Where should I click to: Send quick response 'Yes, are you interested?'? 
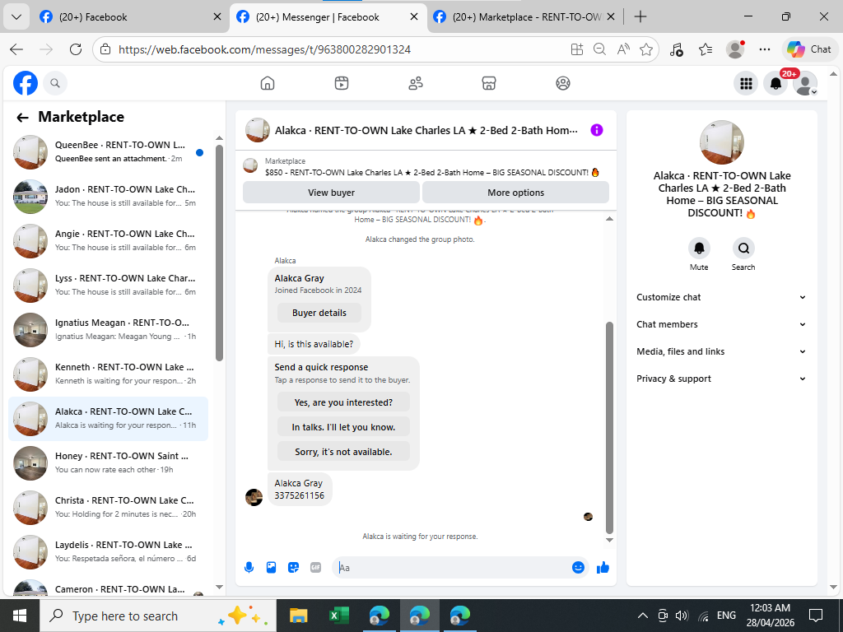pos(343,402)
